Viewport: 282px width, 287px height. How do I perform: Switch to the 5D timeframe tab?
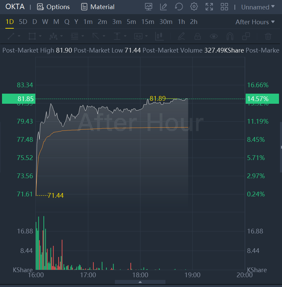(x=23, y=22)
